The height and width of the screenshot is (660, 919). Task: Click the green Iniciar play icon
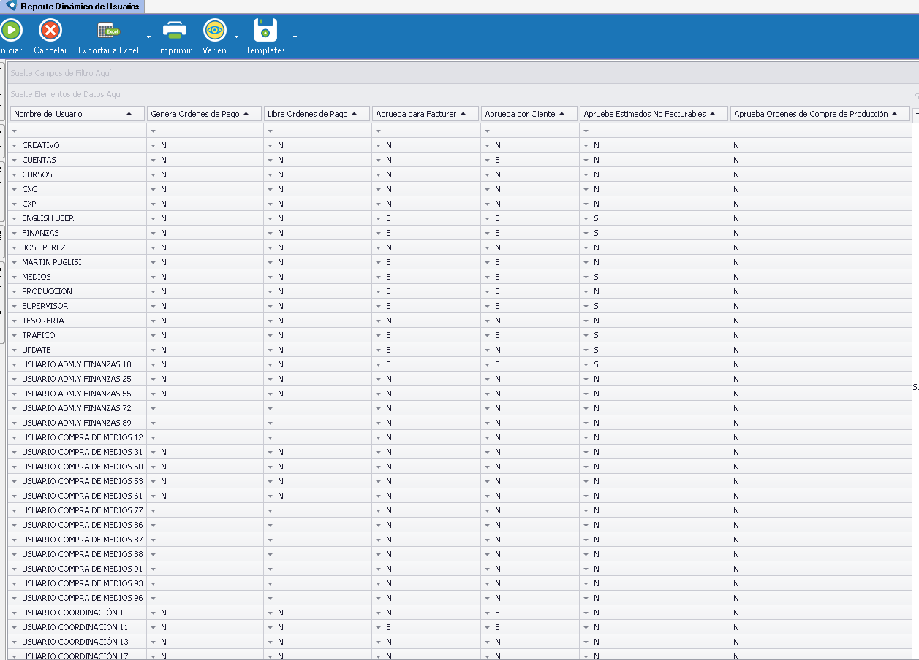point(10,31)
